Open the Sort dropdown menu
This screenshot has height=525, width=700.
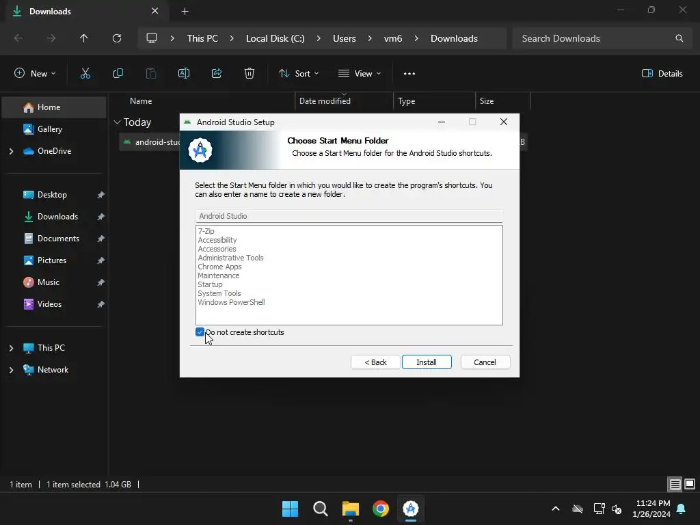[x=299, y=74]
